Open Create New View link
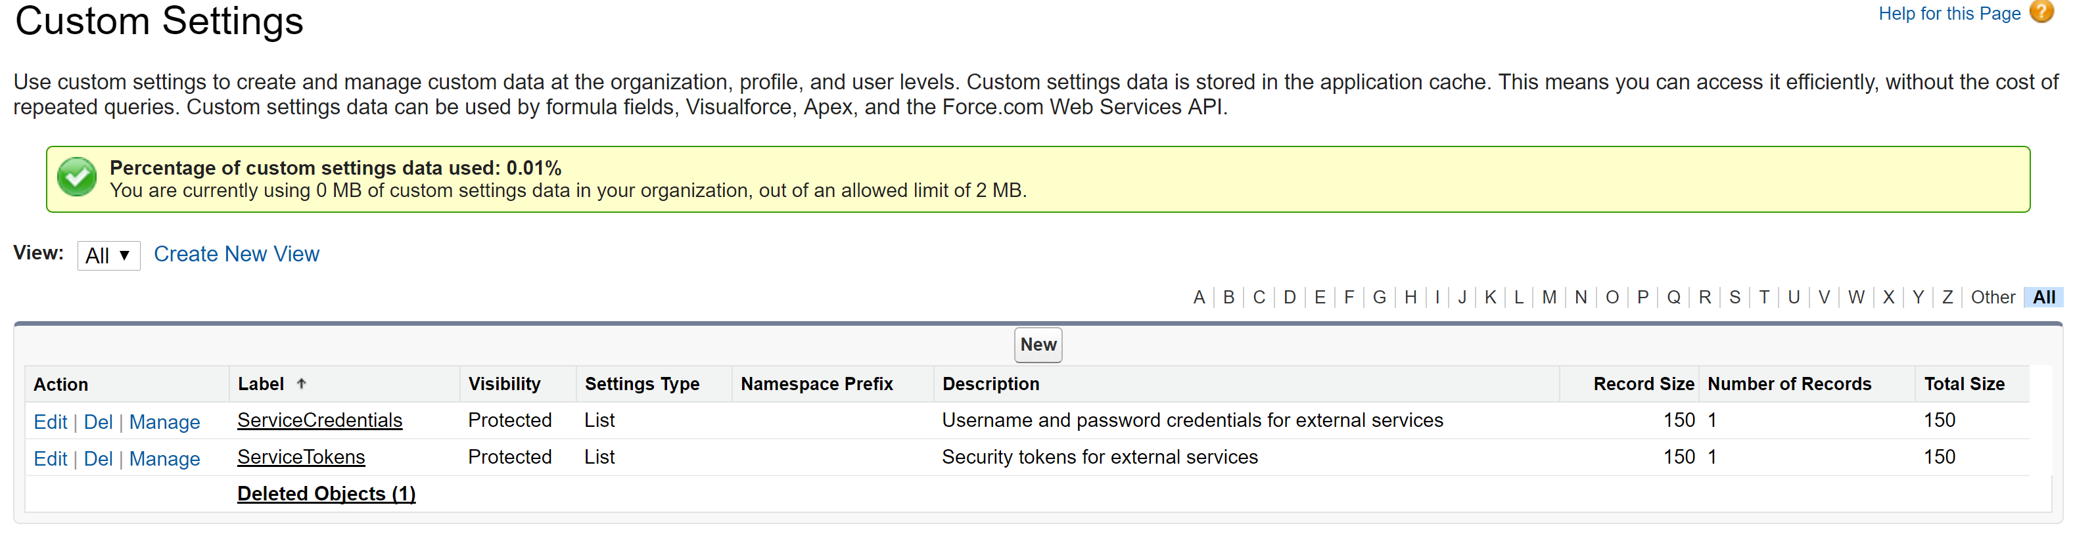The width and height of the screenshot is (2073, 551). pyautogui.click(x=236, y=254)
